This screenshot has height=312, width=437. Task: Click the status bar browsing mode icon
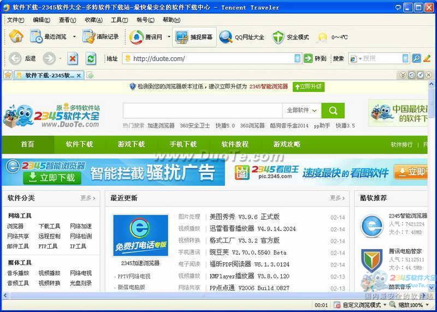click(337, 305)
